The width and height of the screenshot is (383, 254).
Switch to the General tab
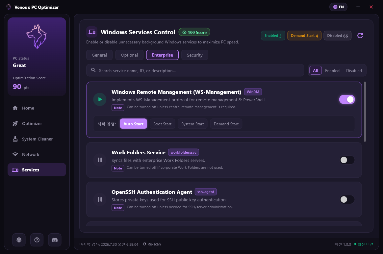(x=99, y=55)
